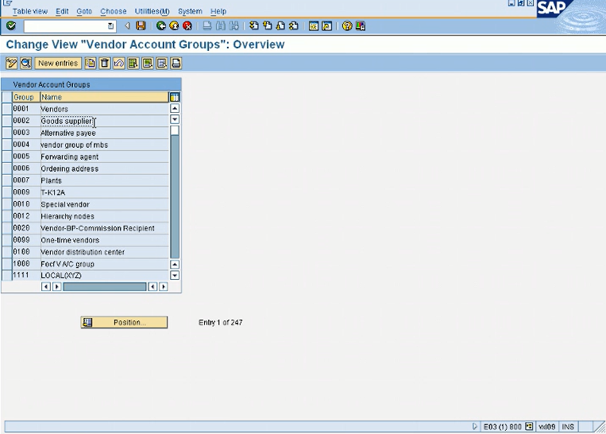
Task: Open the Details magnifier icon
Action: coord(26,63)
